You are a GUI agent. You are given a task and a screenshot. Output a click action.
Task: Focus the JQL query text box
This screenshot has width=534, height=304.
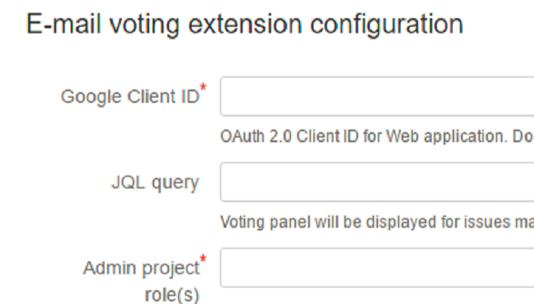point(376,182)
